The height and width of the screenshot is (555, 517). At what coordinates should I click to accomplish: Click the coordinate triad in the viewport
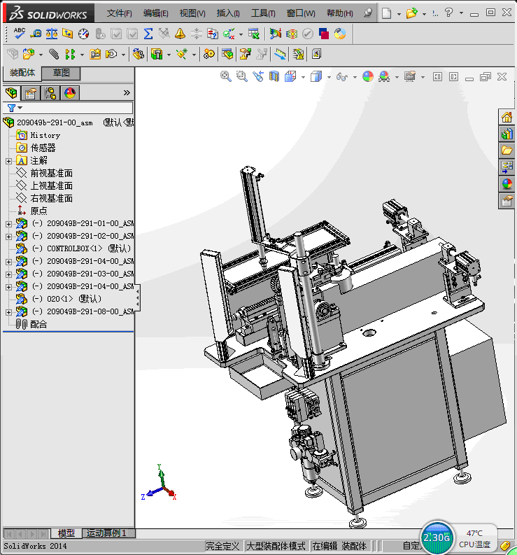click(159, 483)
